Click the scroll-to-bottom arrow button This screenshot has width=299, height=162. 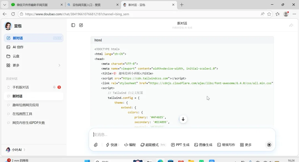pos(183,119)
